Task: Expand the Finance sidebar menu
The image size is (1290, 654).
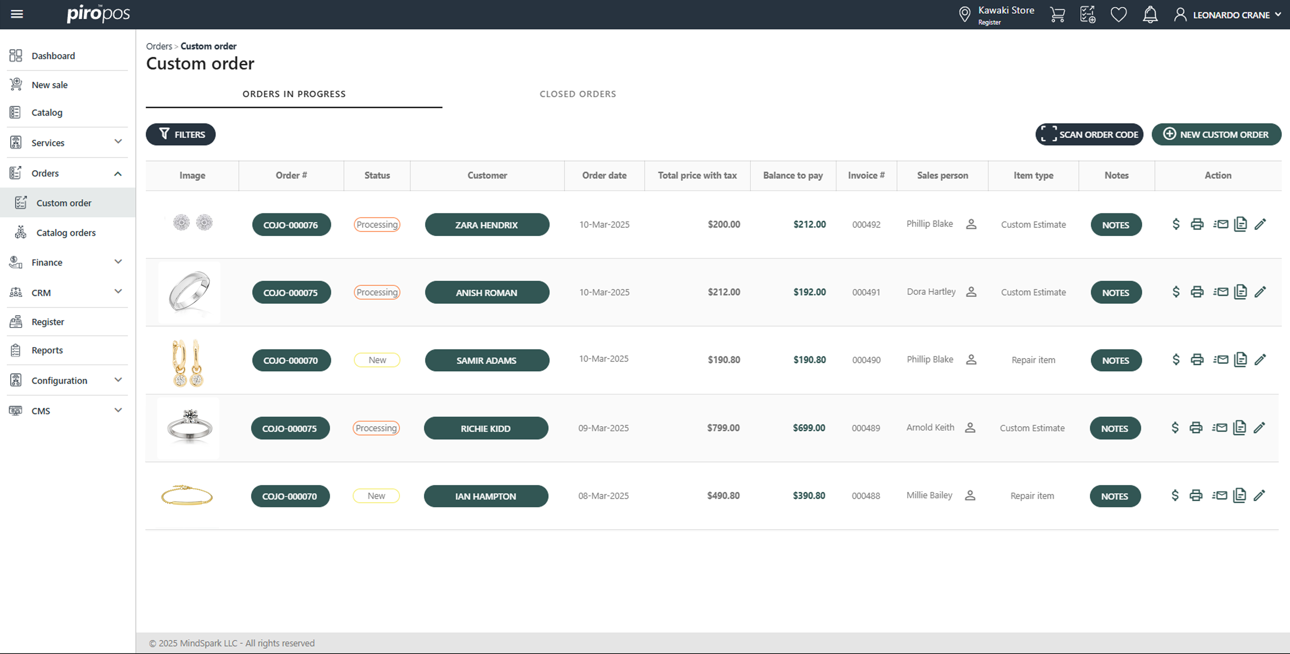Action: (118, 262)
